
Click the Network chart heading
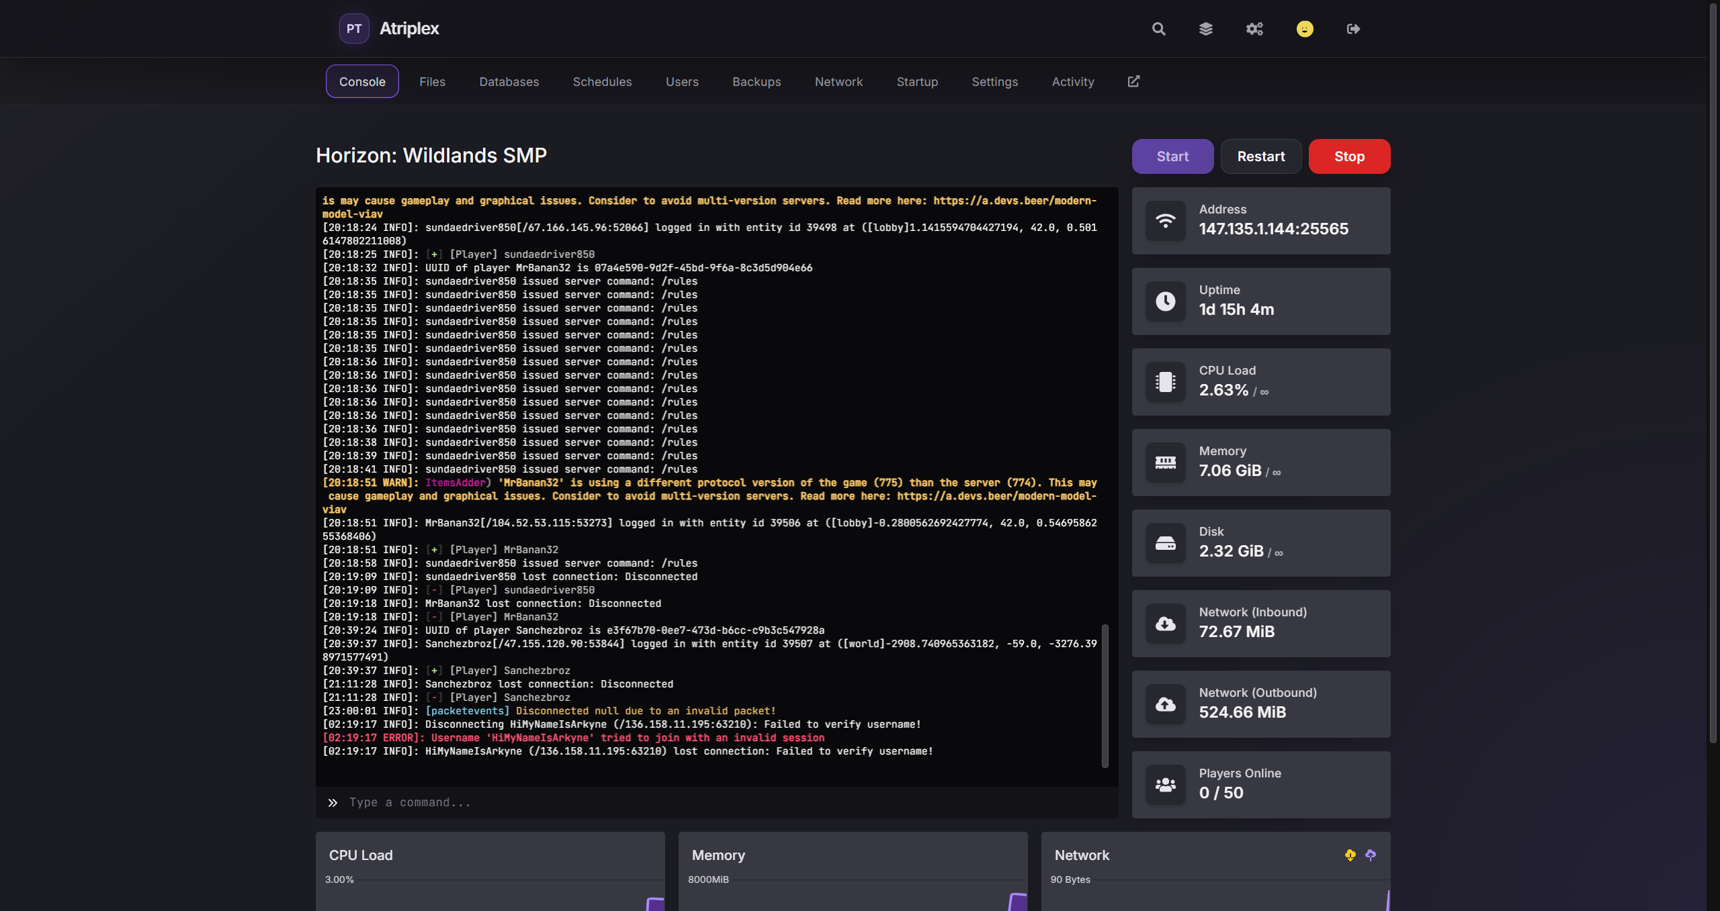pos(1082,855)
